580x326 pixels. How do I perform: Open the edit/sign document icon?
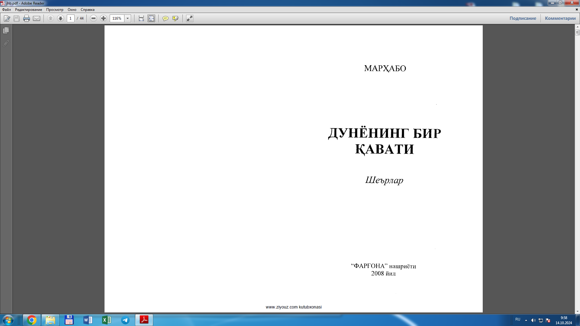click(x=7, y=18)
